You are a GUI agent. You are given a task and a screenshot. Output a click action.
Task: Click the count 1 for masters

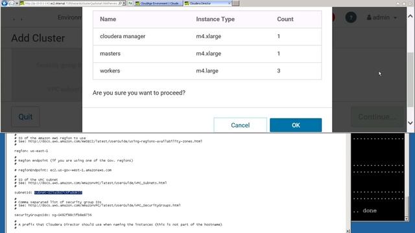point(279,53)
